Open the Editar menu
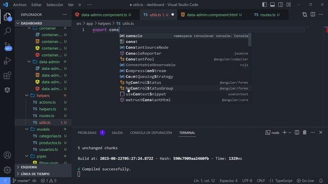Image resolution: width=328 pixels, height=184 pixels. 36,5
